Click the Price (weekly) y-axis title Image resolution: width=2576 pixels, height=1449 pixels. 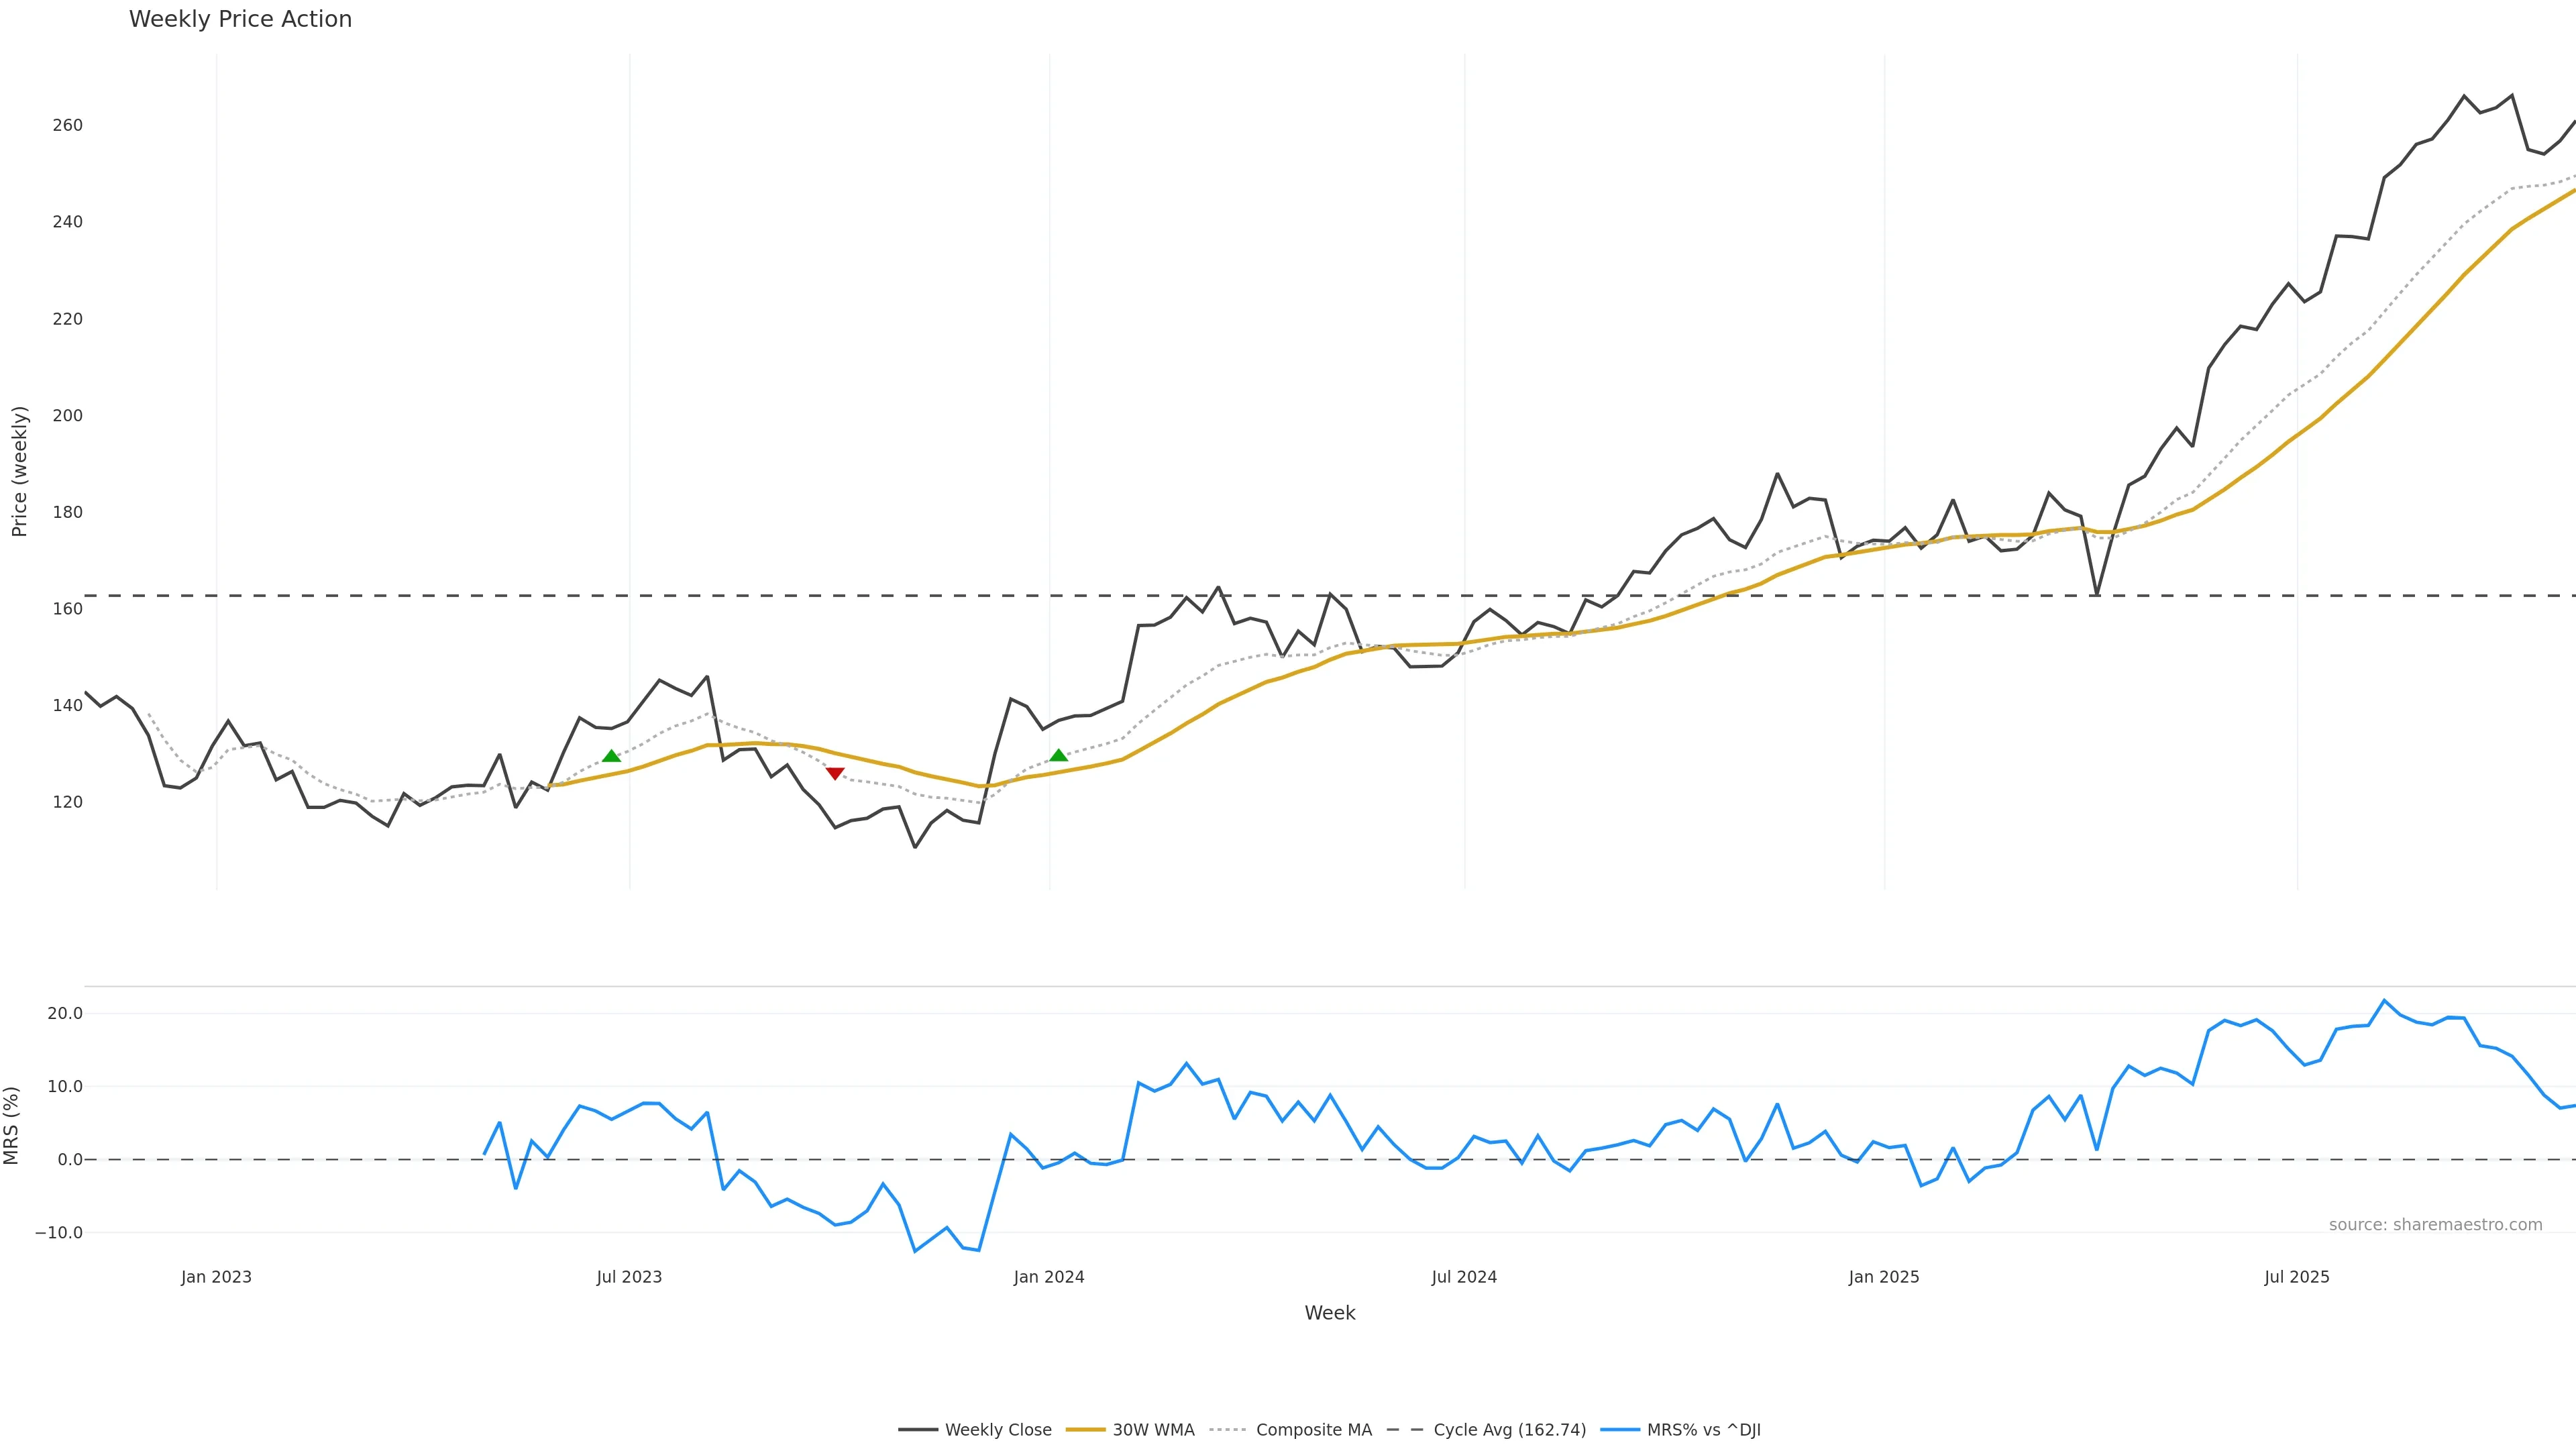(19, 471)
